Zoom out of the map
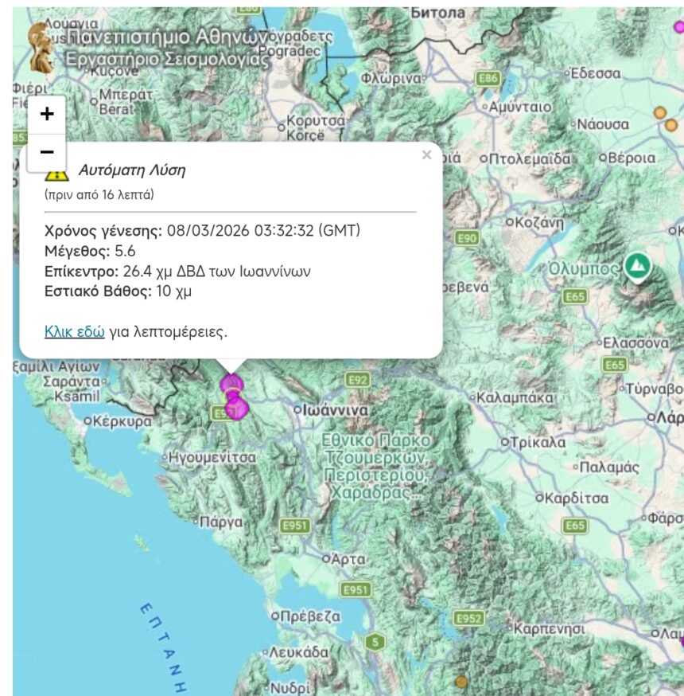Viewport: 684px width, 696px height. pos(47,152)
